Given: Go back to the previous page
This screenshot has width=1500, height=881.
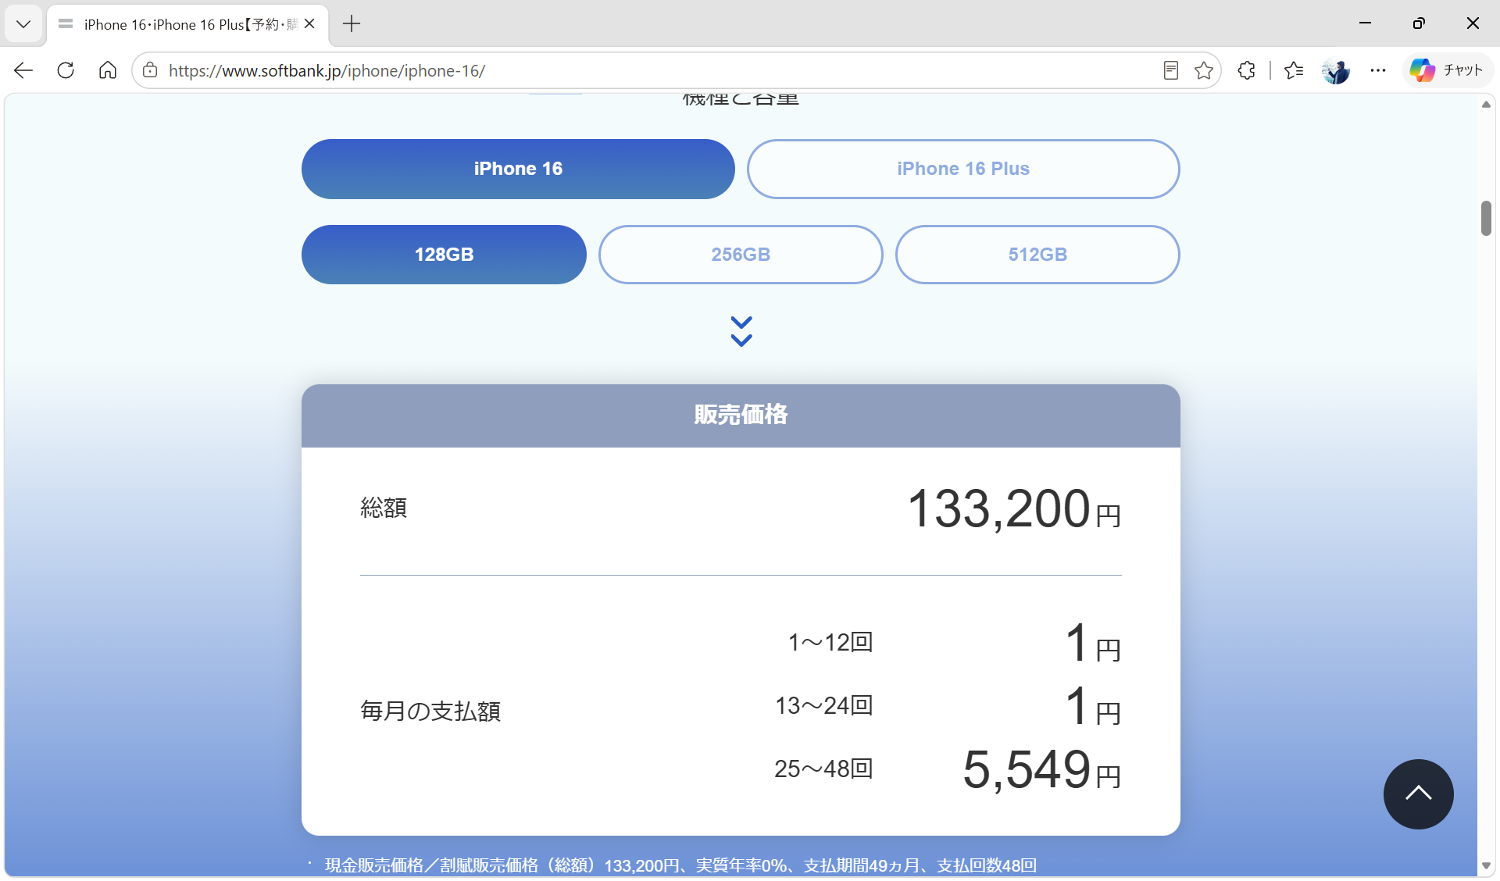Looking at the screenshot, I should click(23, 70).
